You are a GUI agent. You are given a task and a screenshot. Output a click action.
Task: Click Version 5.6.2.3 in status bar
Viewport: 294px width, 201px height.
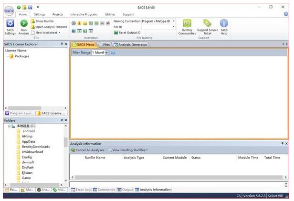[254, 196]
